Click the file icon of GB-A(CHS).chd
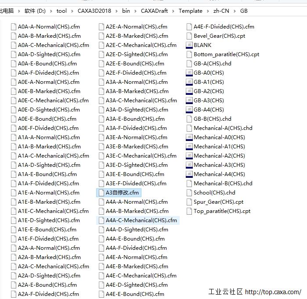 coord(189,64)
